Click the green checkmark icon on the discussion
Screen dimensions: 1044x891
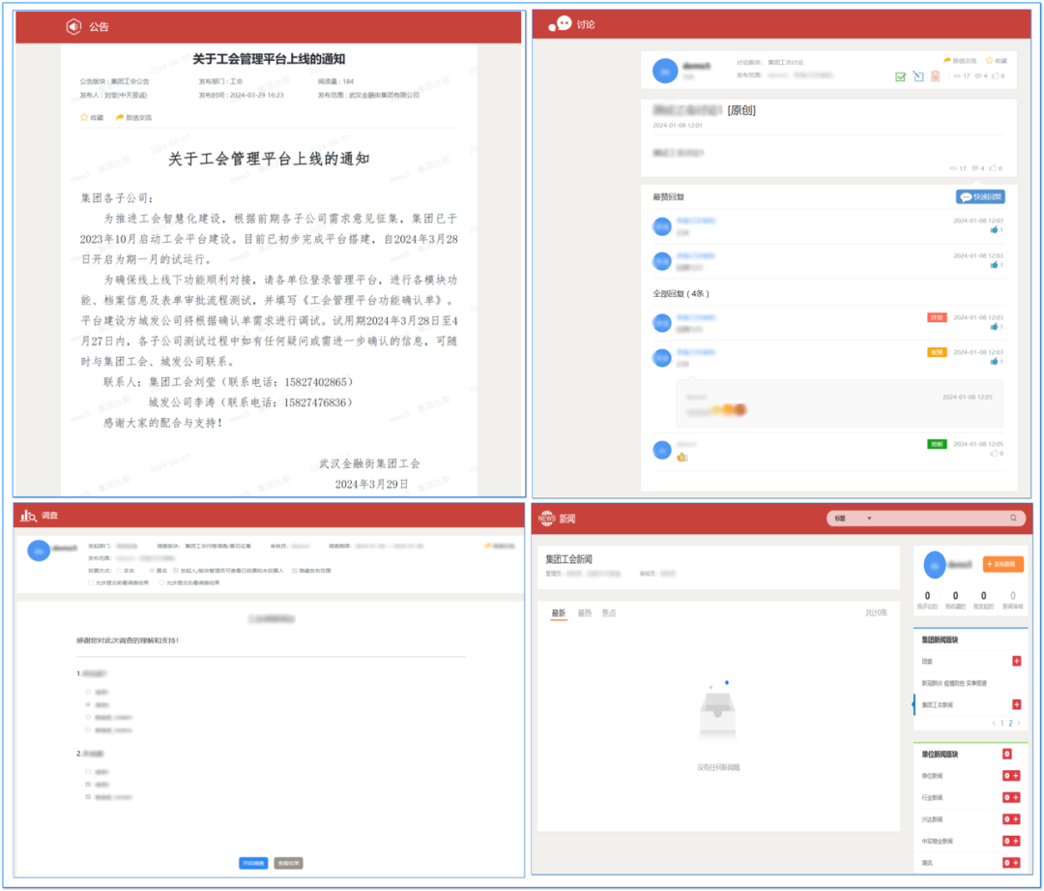click(x=901, y=76)
